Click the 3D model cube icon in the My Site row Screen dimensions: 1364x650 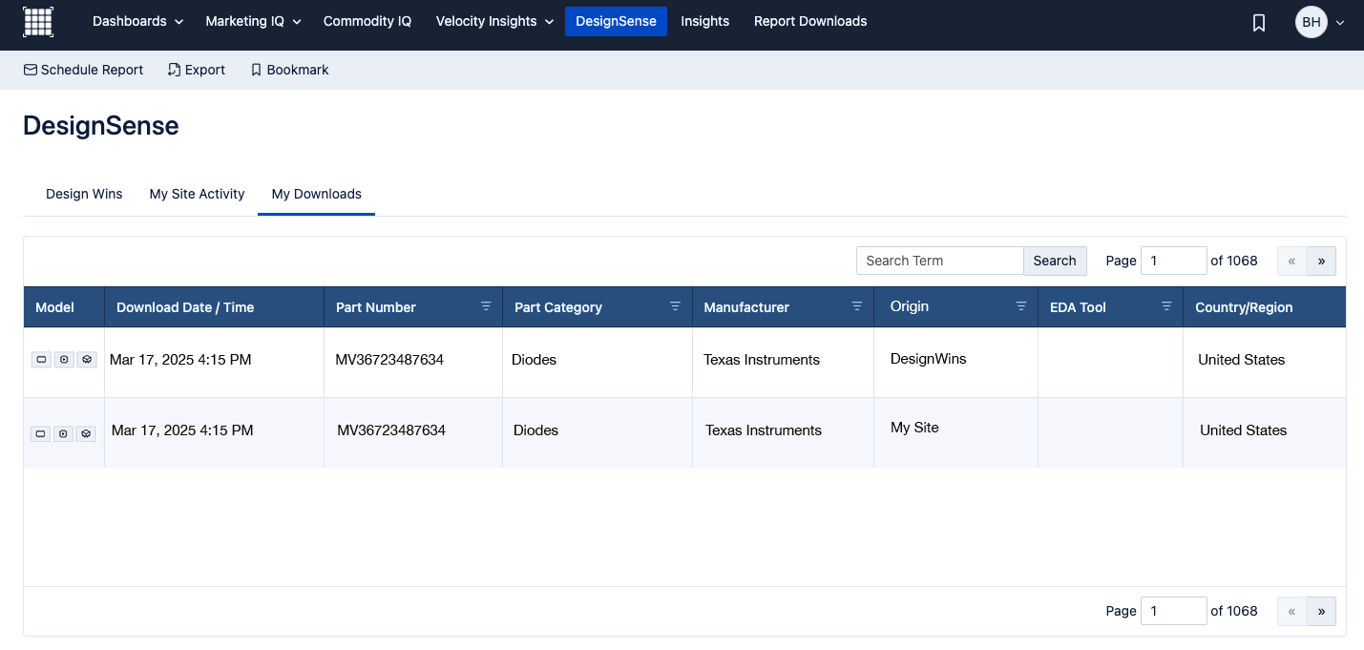coord(87,433)
